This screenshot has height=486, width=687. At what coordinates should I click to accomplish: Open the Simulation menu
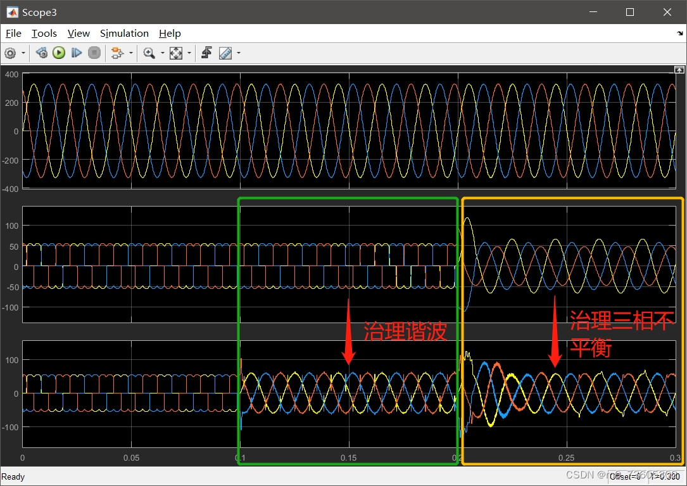[x=124, y=33]
